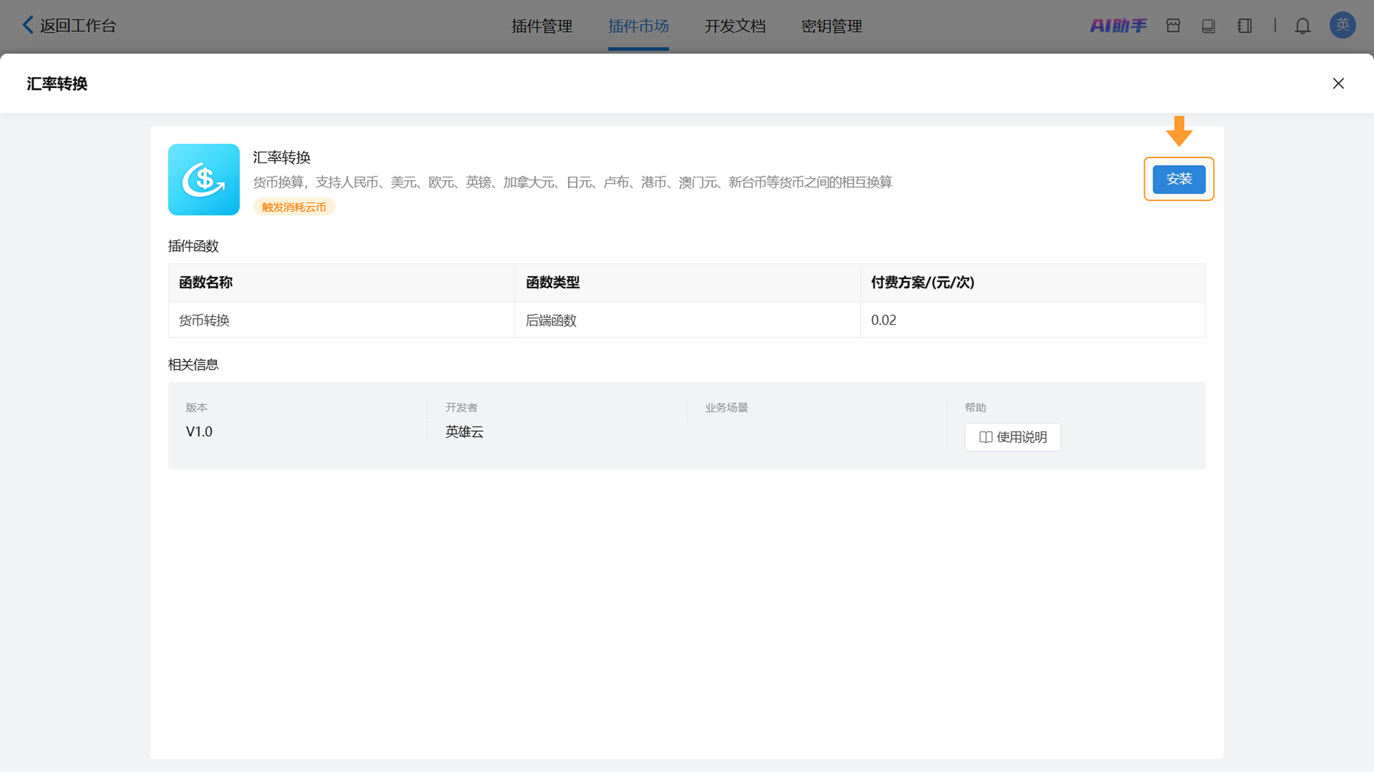This screenshot has height=772, width=1374.
Task: Click the 汇率转换 plugin icon
Action: tap(204, 180)
